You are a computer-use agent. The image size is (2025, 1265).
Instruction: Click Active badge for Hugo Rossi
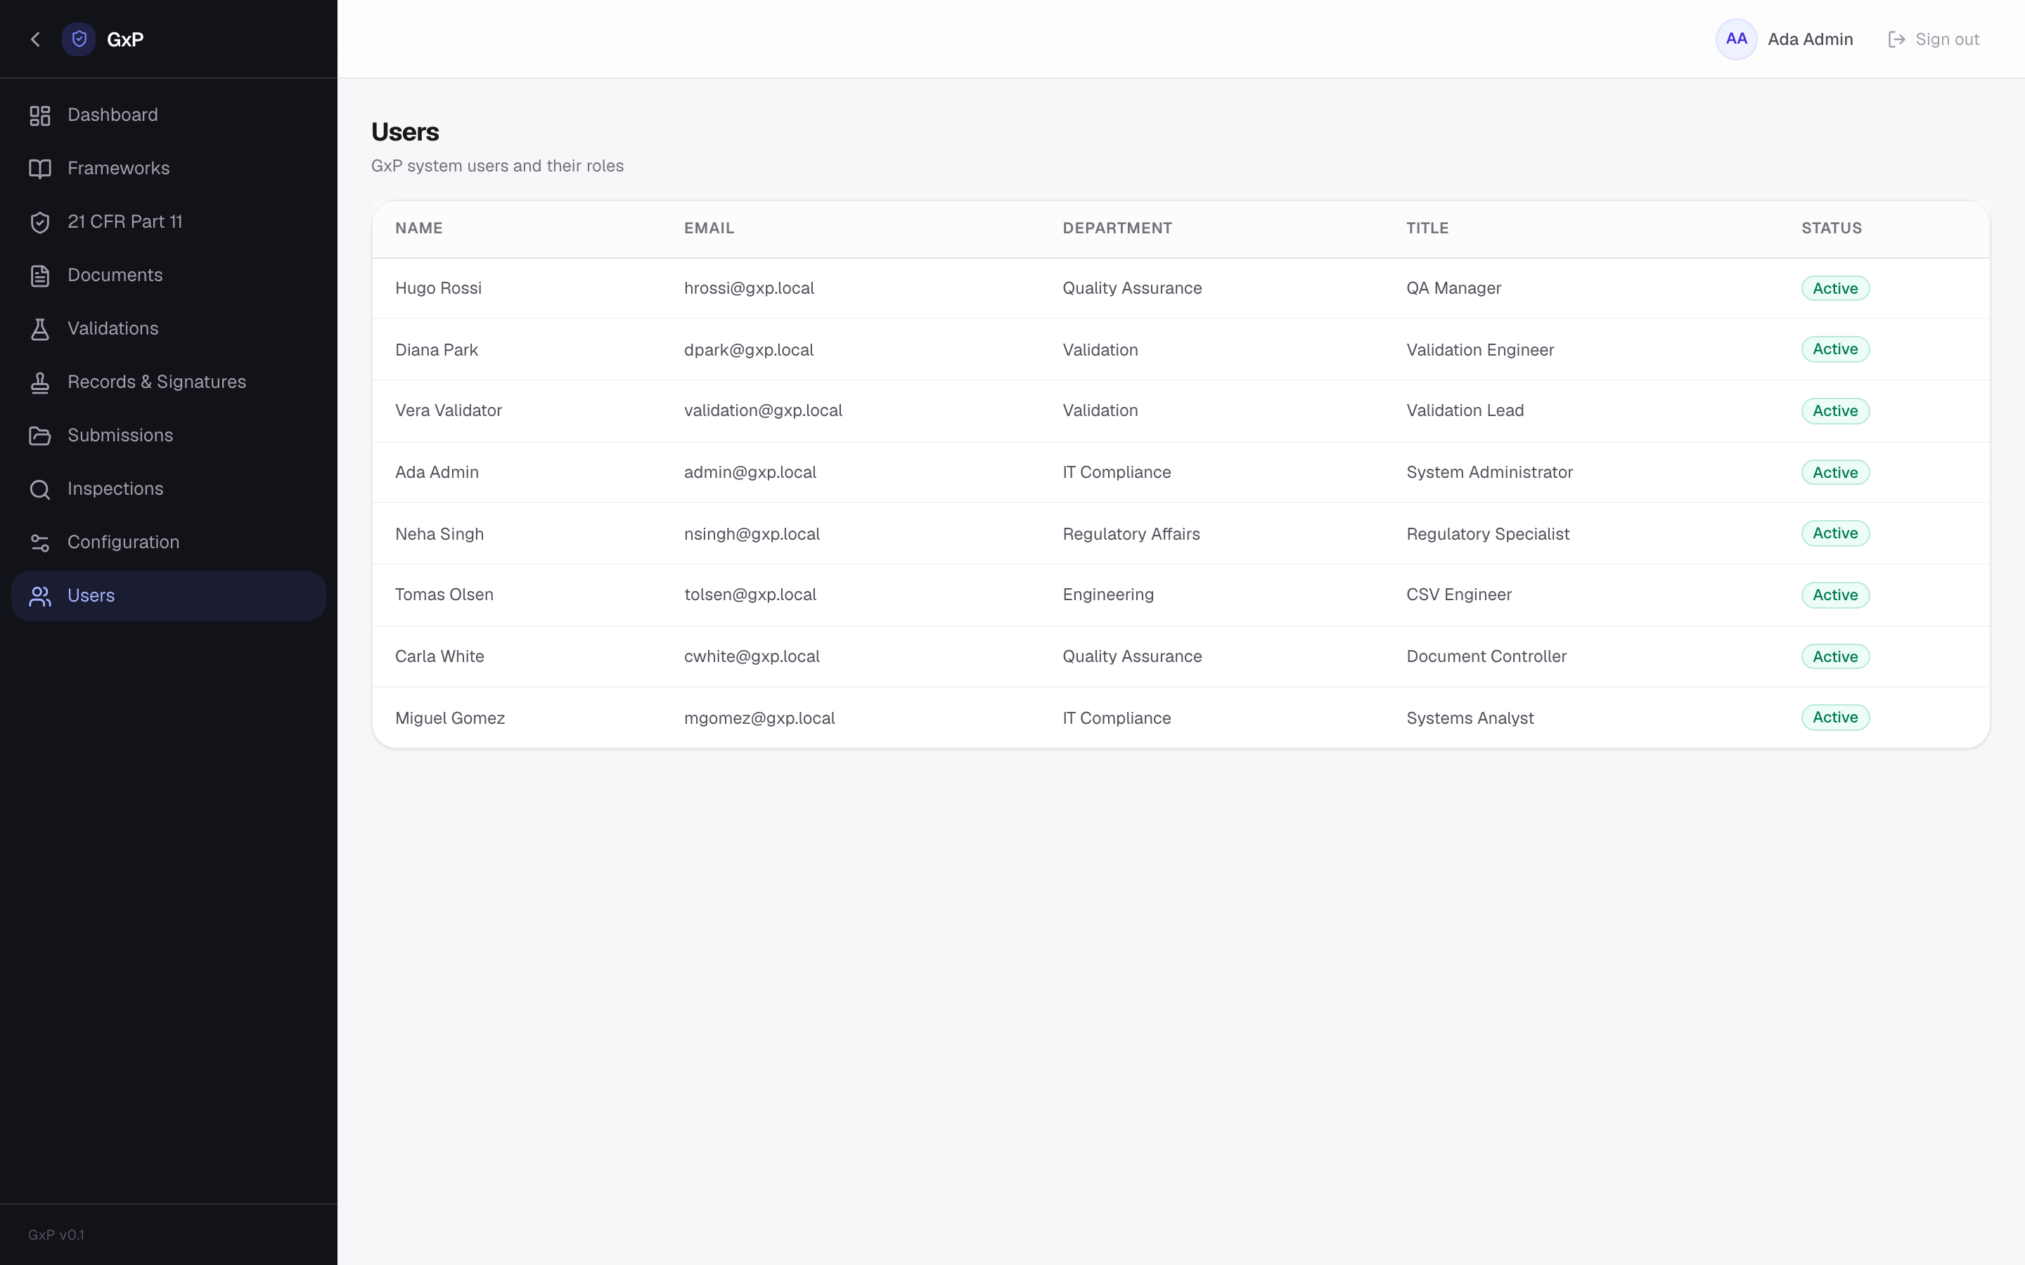[x=1835, y=289]
